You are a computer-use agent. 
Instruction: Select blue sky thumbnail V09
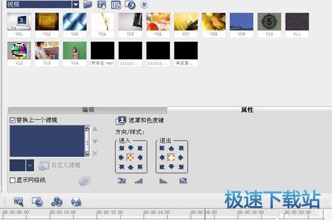click(242, 25)
